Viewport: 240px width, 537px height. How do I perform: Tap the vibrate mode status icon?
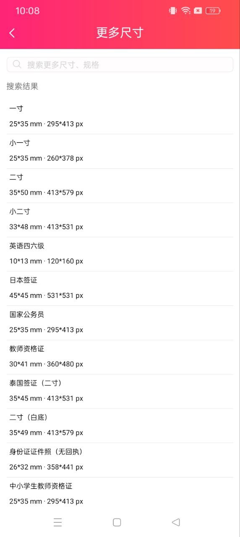pyautogui.click(x=173, y=11)
